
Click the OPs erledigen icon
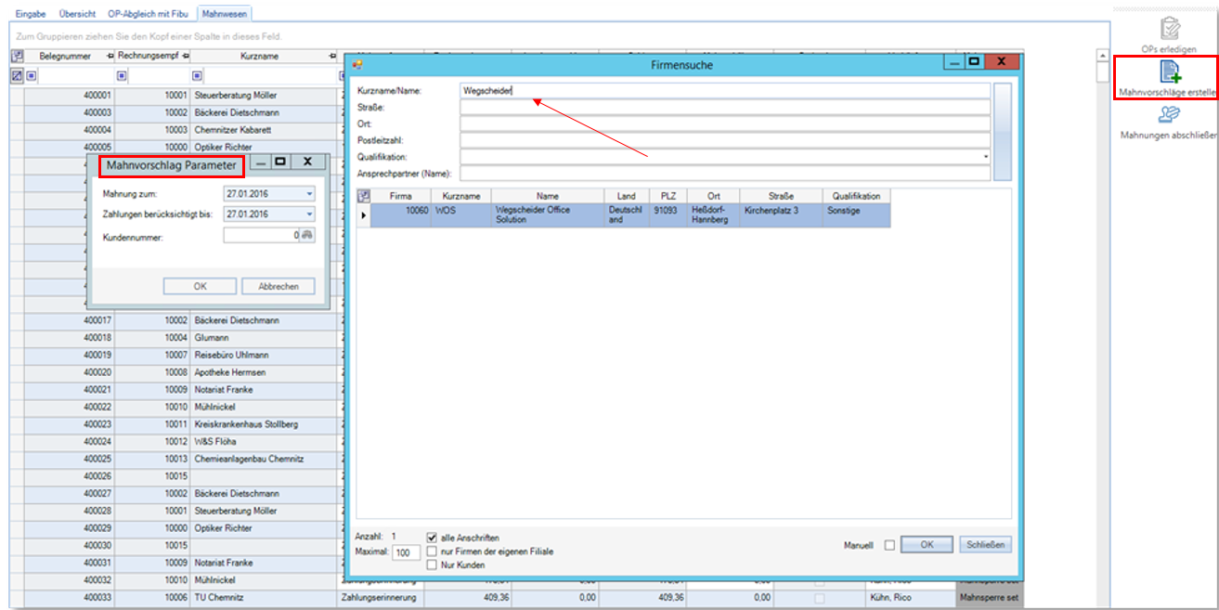(x=1169, y=28)
